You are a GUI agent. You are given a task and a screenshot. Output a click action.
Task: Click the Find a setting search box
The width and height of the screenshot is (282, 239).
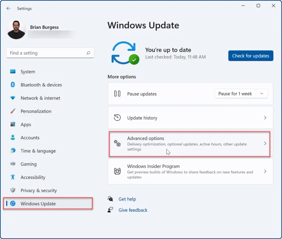50,53
